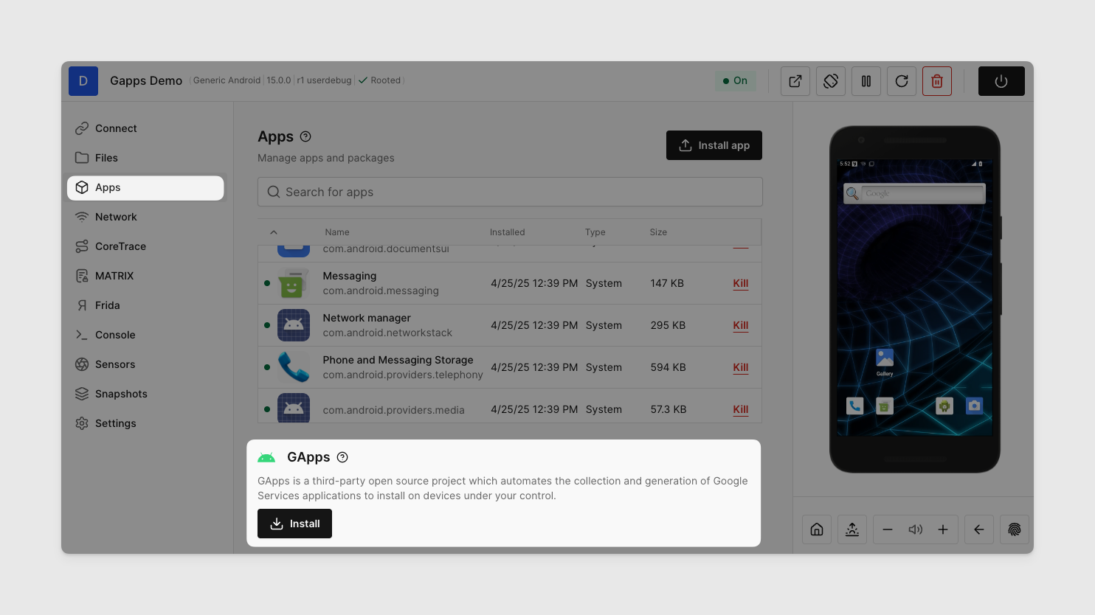Increase volume with plus button

click(943, 529)
